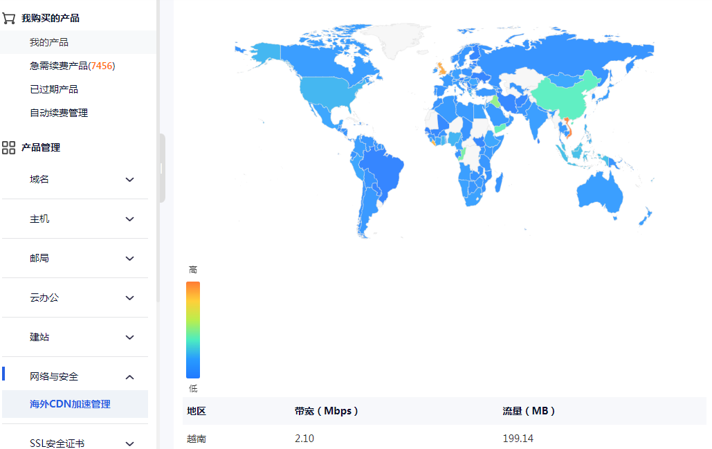This screenshot has height=449, width=712.
Task: Select 海外CDN加速管理 menu item
Action: pyautogui.click(x=70, y=404)
